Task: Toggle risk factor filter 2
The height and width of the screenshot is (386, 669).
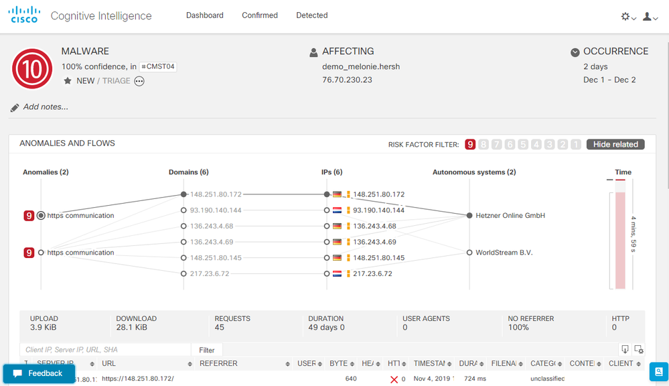Action: point(563,144)
